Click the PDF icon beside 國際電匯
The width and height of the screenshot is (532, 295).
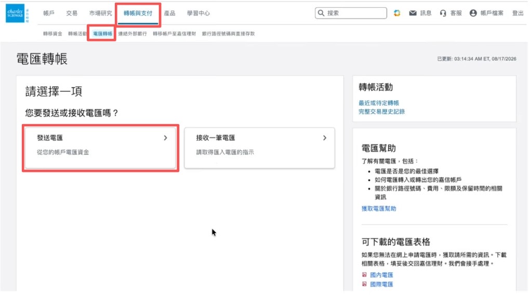(x=364, y=284)
